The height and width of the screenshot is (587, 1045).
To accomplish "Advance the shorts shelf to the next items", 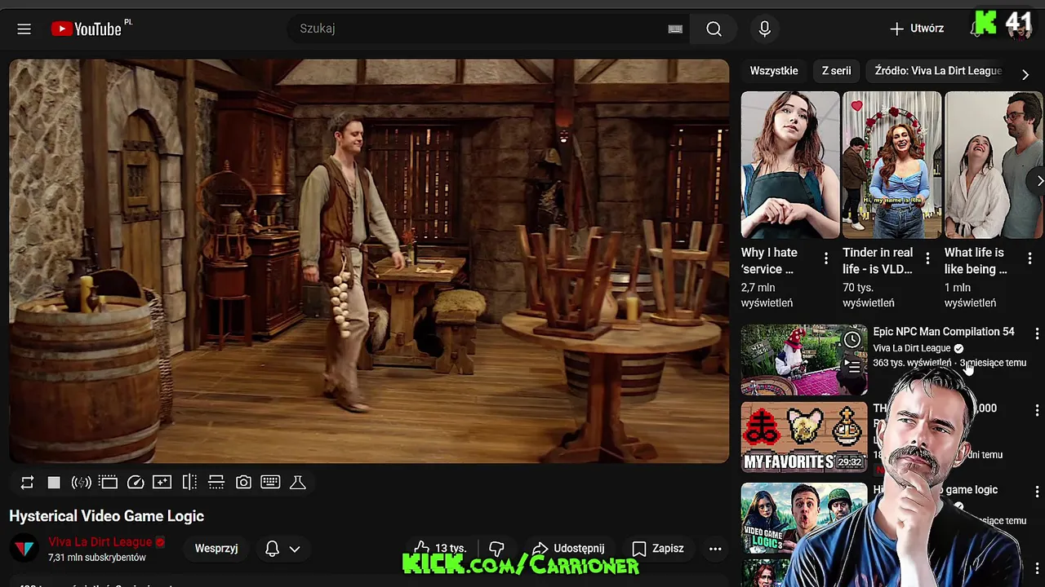I will point(1038,181).
